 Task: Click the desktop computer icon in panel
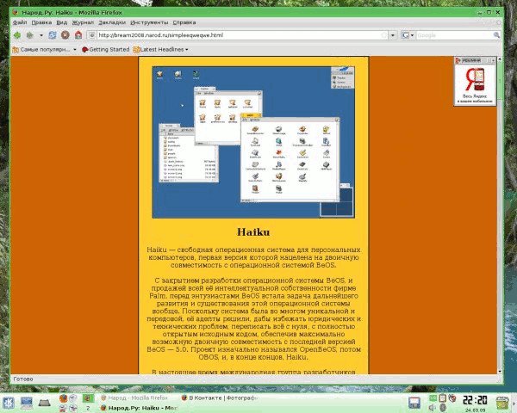click(x=27, y=403)
